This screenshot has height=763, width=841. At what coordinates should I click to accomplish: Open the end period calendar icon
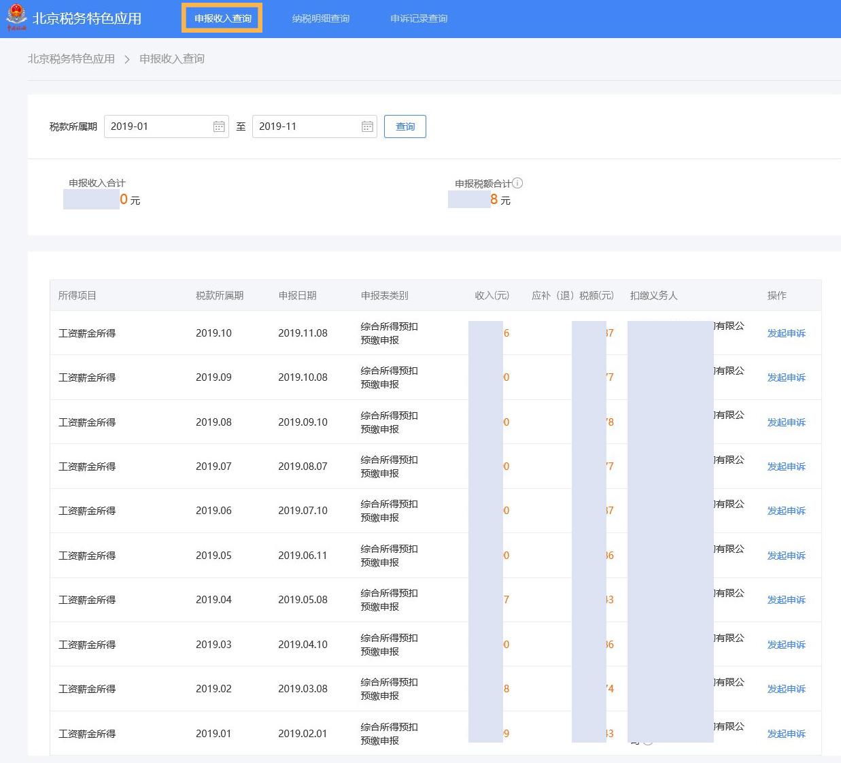click(x=367, y=126)
